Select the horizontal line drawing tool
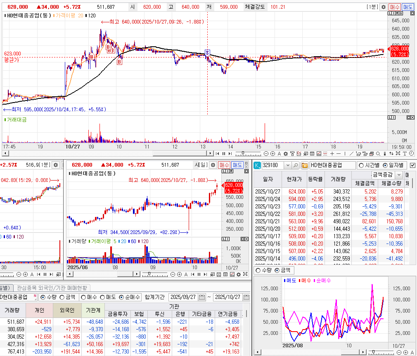The image size is (417, 356). [x=339, y=154]
